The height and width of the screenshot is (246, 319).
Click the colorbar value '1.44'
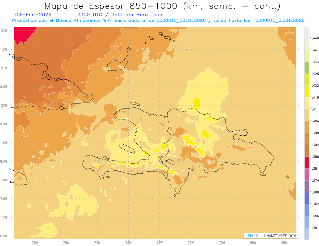pos(313,50)
